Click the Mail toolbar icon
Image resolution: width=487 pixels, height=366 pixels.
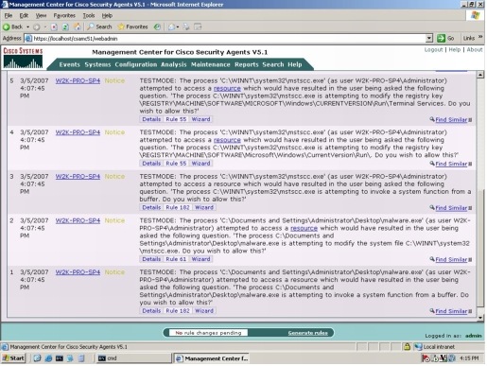click(172, 27)
